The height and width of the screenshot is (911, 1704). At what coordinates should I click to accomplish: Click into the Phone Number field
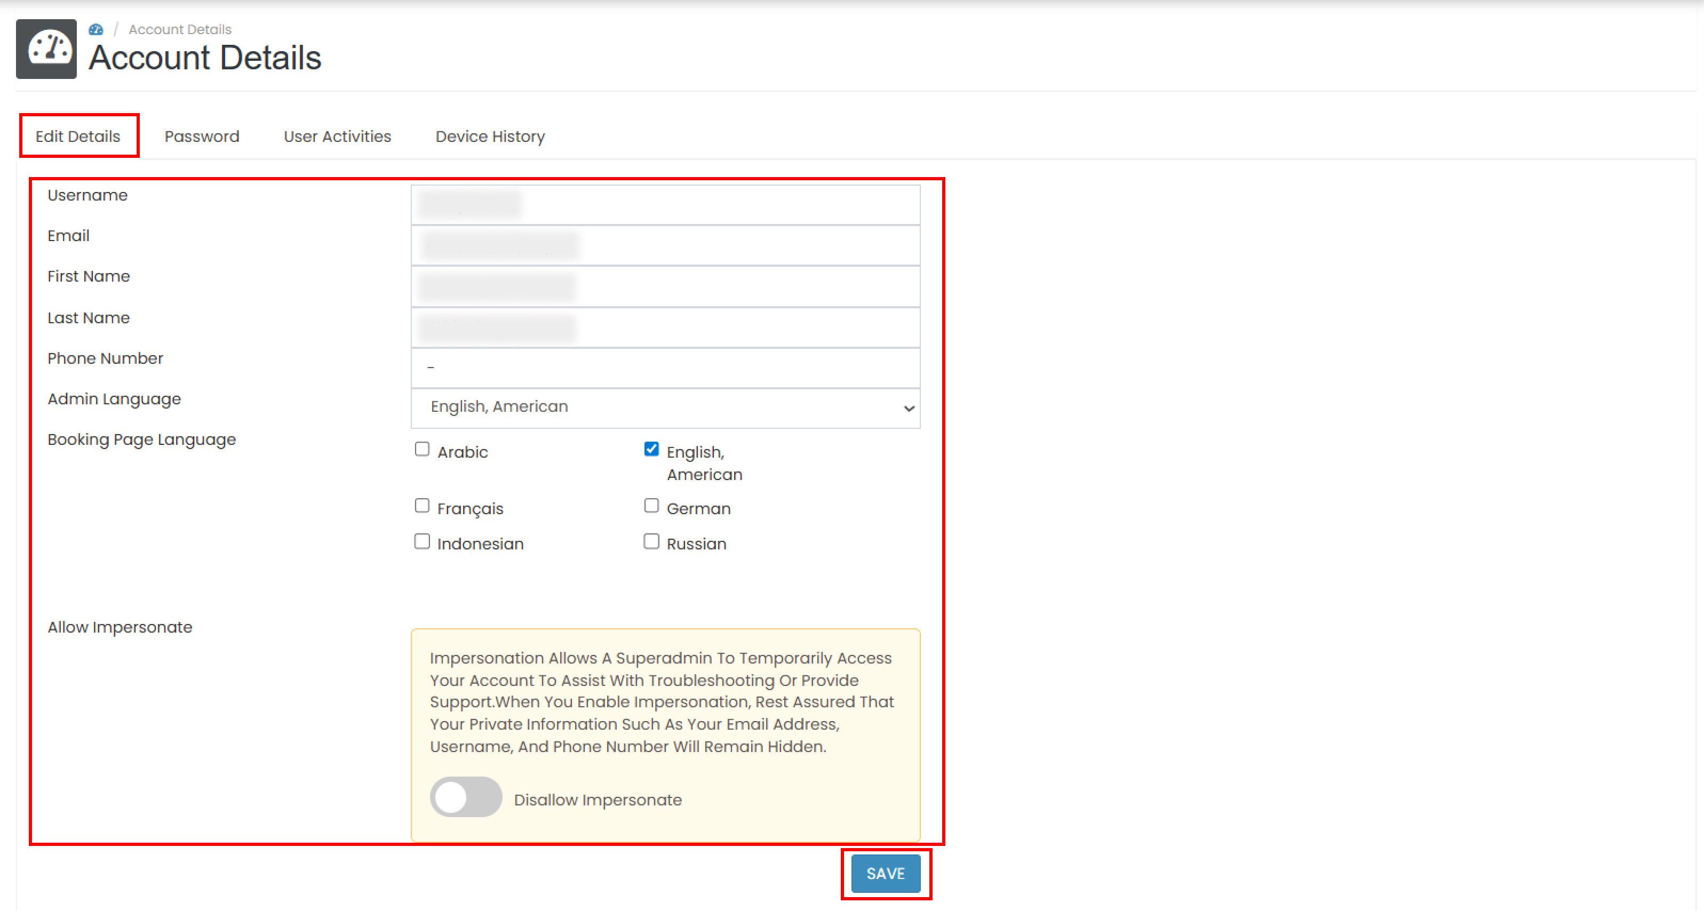tap(664, 367)
